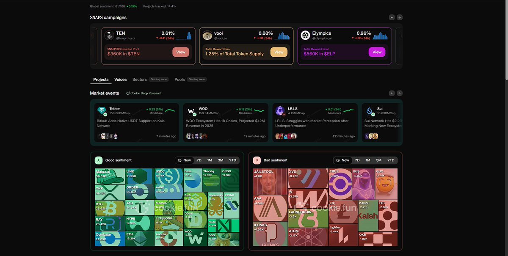Select Now range in Good sentiment

coord(184,160)
